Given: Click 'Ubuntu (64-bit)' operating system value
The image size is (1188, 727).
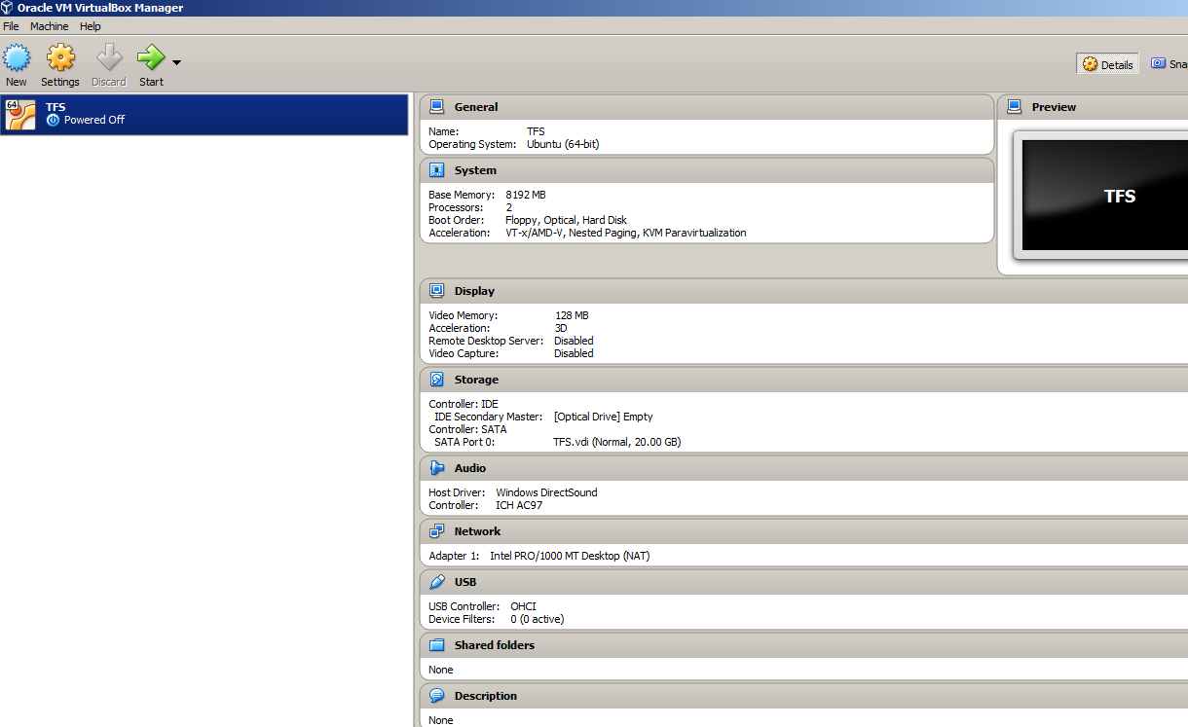Looking at the screenshot, I should pos(563,144).
